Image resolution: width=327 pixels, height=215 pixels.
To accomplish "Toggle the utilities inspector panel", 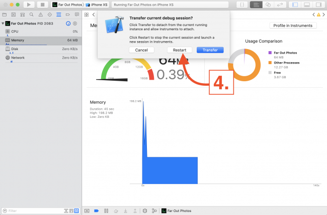I will (318, 5).
